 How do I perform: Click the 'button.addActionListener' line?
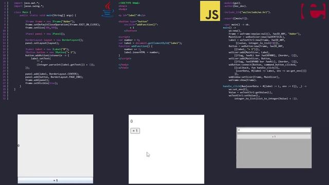click(x=47, y=55)
